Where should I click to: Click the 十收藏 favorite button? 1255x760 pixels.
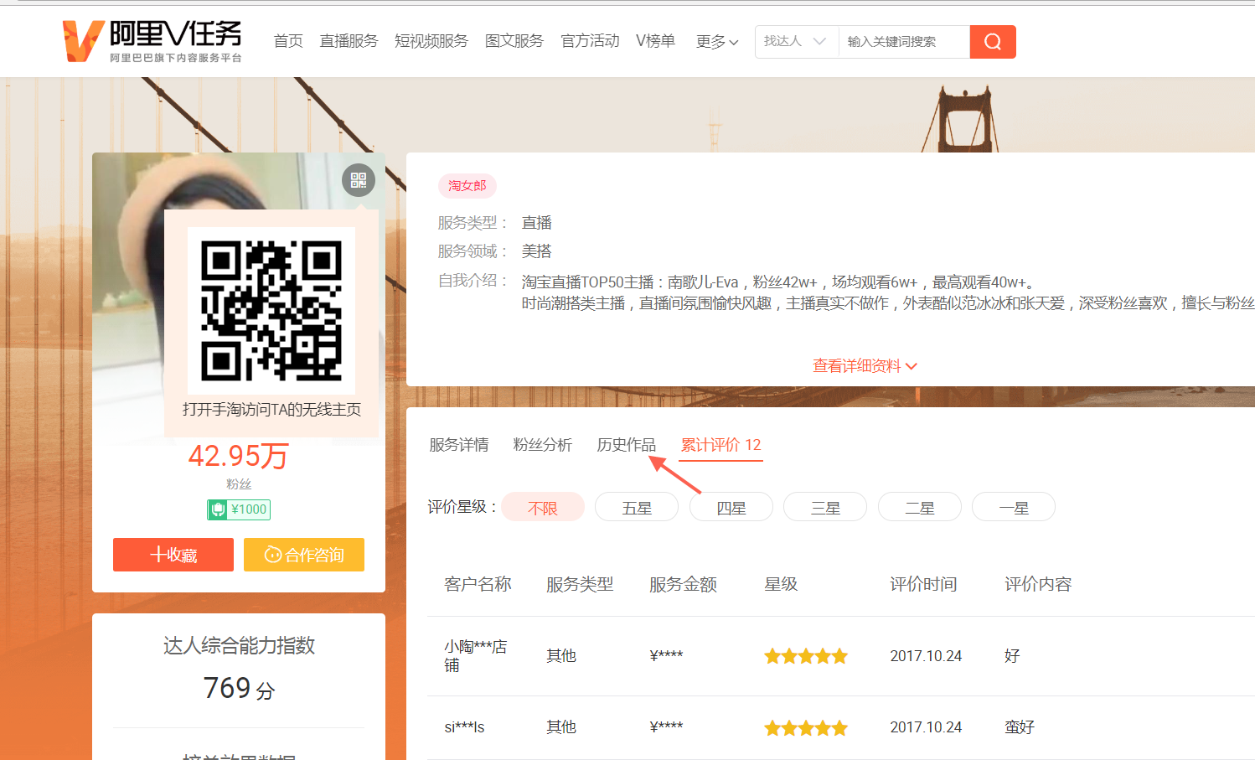click(x=173, y=555)
